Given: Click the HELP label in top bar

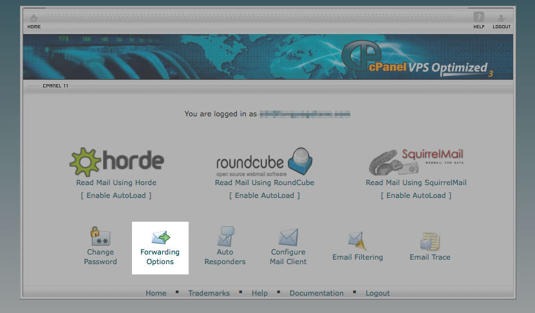Looking at the screenshot, I should (x=479, y=26).
